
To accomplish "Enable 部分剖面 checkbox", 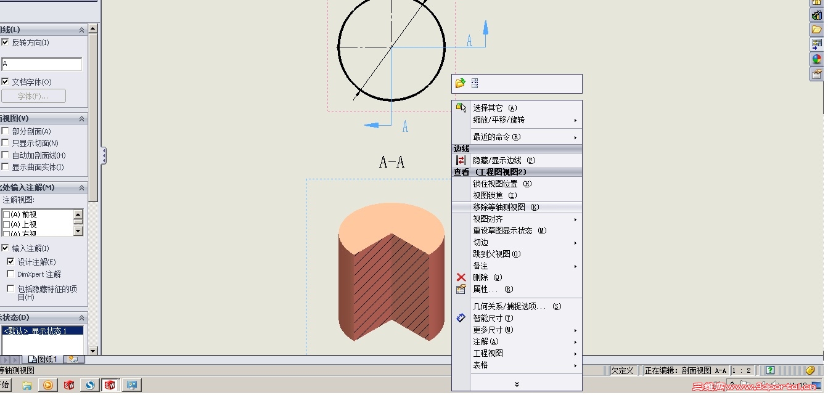I will tap(5, 131).
